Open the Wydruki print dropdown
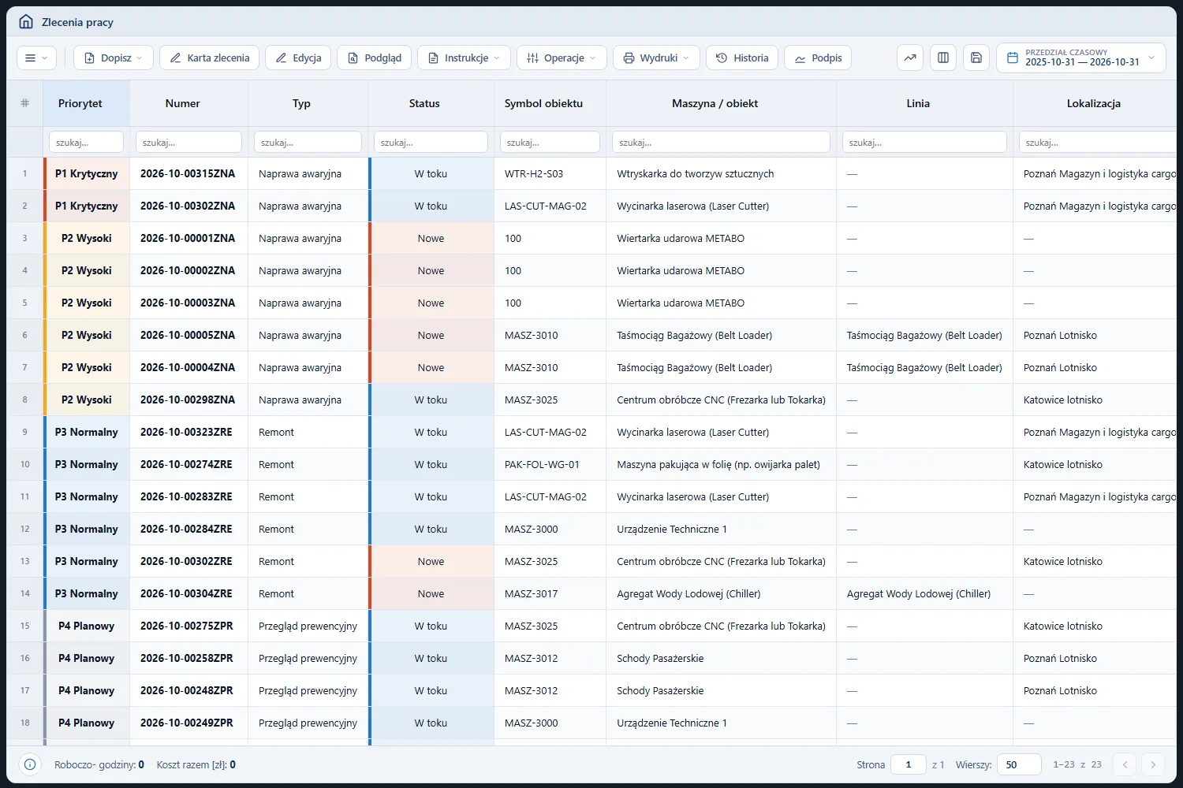1183x788 pixels. tap(655, 58)
